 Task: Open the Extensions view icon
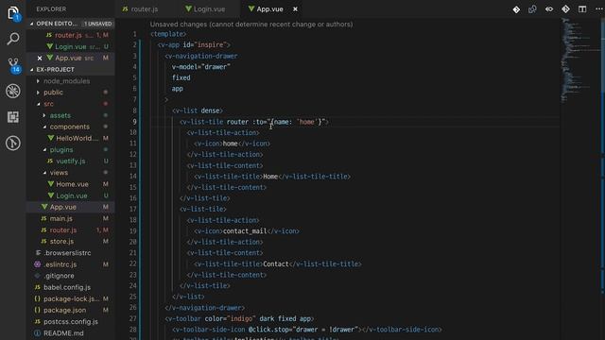point(12,117)
